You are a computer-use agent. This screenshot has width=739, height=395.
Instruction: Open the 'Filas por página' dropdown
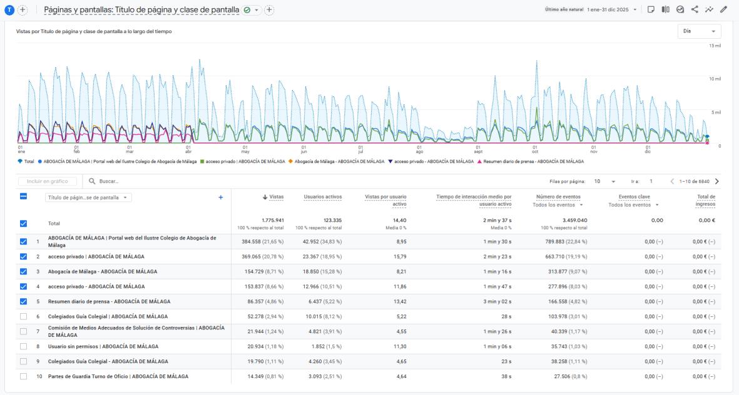pyautogui.click(x=604, y=182)
